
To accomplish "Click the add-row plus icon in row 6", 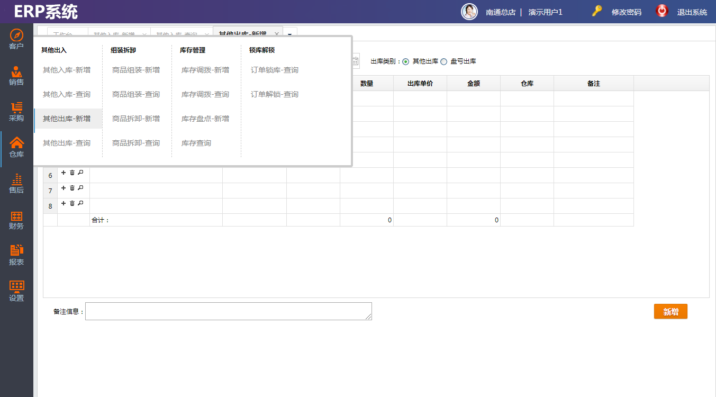I will 64,173.
